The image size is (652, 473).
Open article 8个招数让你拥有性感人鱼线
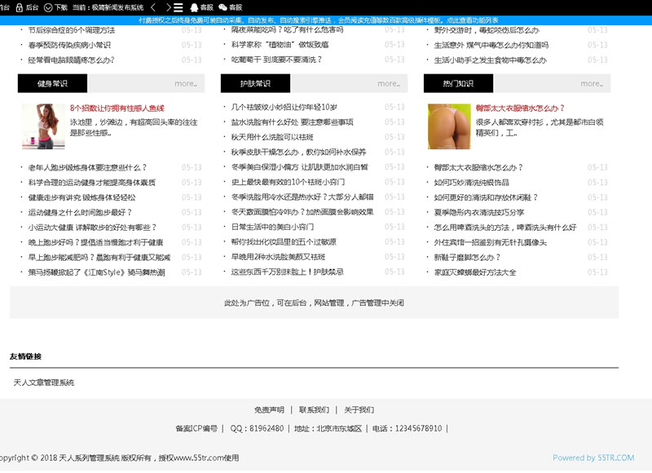click(x=117, y=108)
